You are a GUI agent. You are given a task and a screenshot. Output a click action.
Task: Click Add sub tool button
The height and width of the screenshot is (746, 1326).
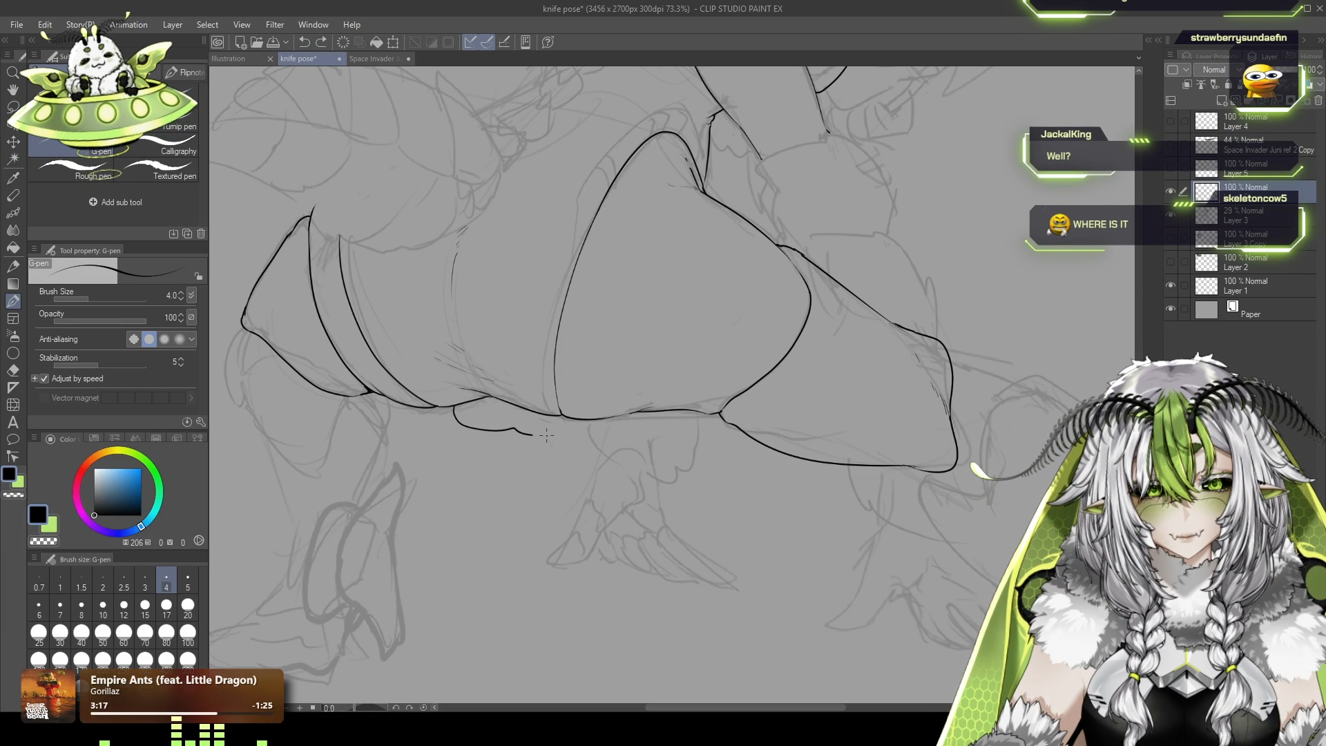click(115, 202)
